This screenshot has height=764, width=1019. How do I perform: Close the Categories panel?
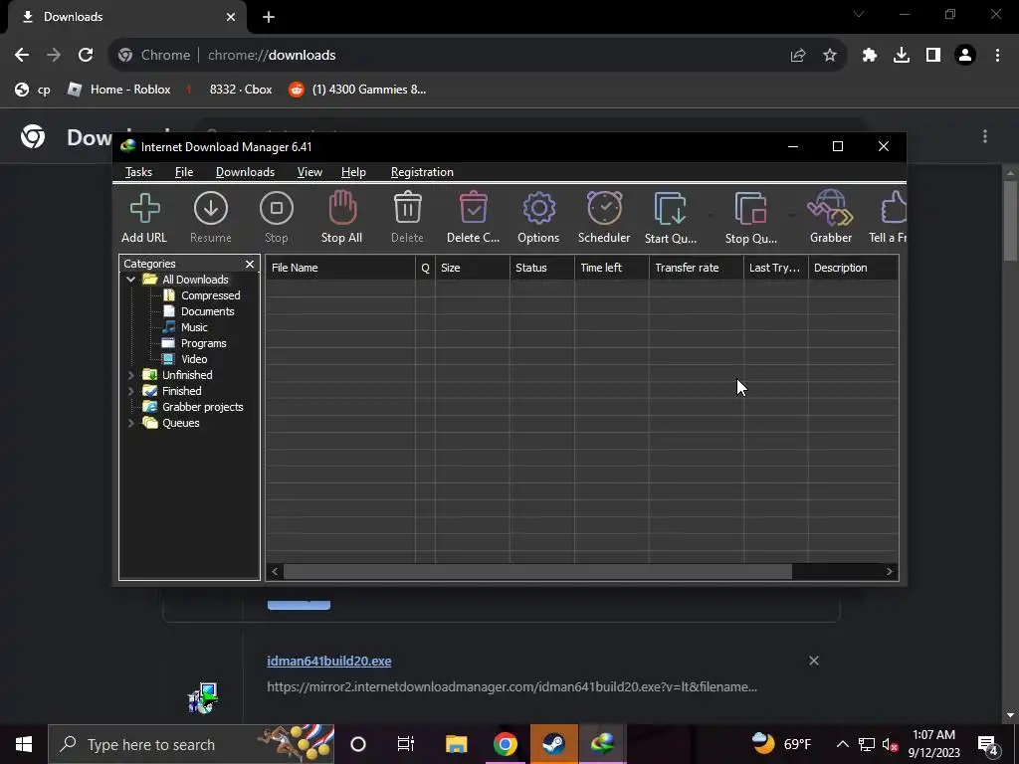click(250, 264)
